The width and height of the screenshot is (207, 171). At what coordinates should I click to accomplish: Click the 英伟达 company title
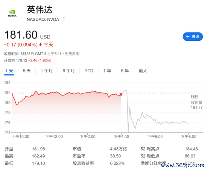click(40, 10)
